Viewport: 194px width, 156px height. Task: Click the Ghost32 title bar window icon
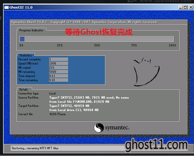pyautogui.click(x=6, y=8)
